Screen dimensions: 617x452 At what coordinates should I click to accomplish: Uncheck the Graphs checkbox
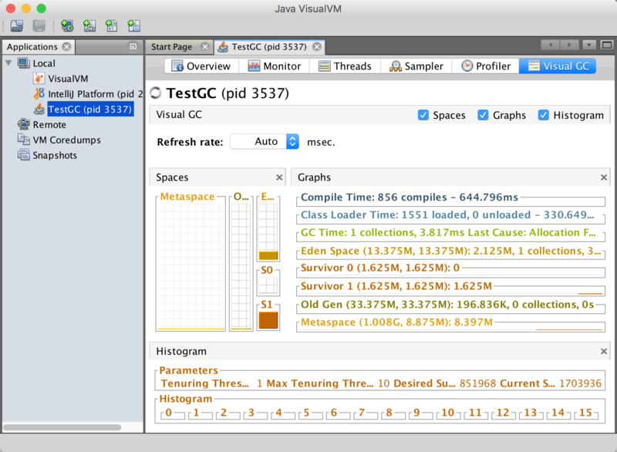point(483,115)
